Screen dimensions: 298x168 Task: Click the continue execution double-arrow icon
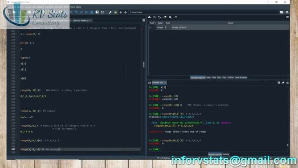[87, 12]
